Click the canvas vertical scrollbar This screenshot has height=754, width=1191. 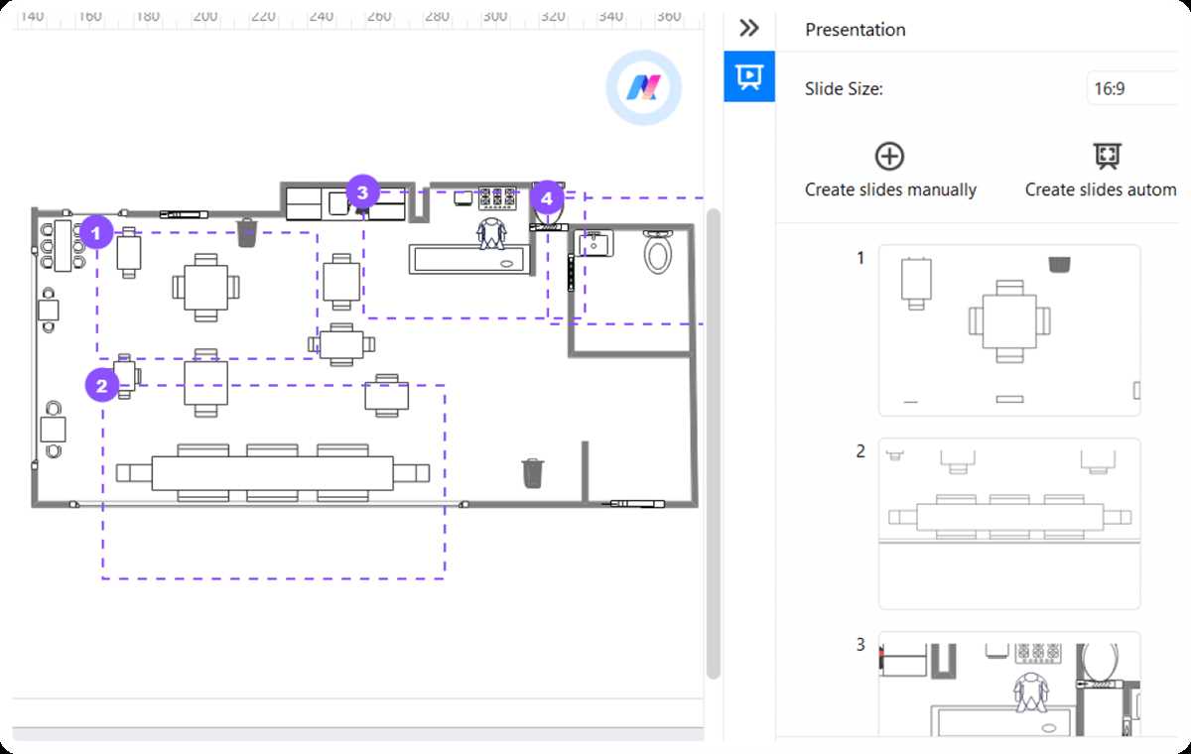tap(712, 443)
